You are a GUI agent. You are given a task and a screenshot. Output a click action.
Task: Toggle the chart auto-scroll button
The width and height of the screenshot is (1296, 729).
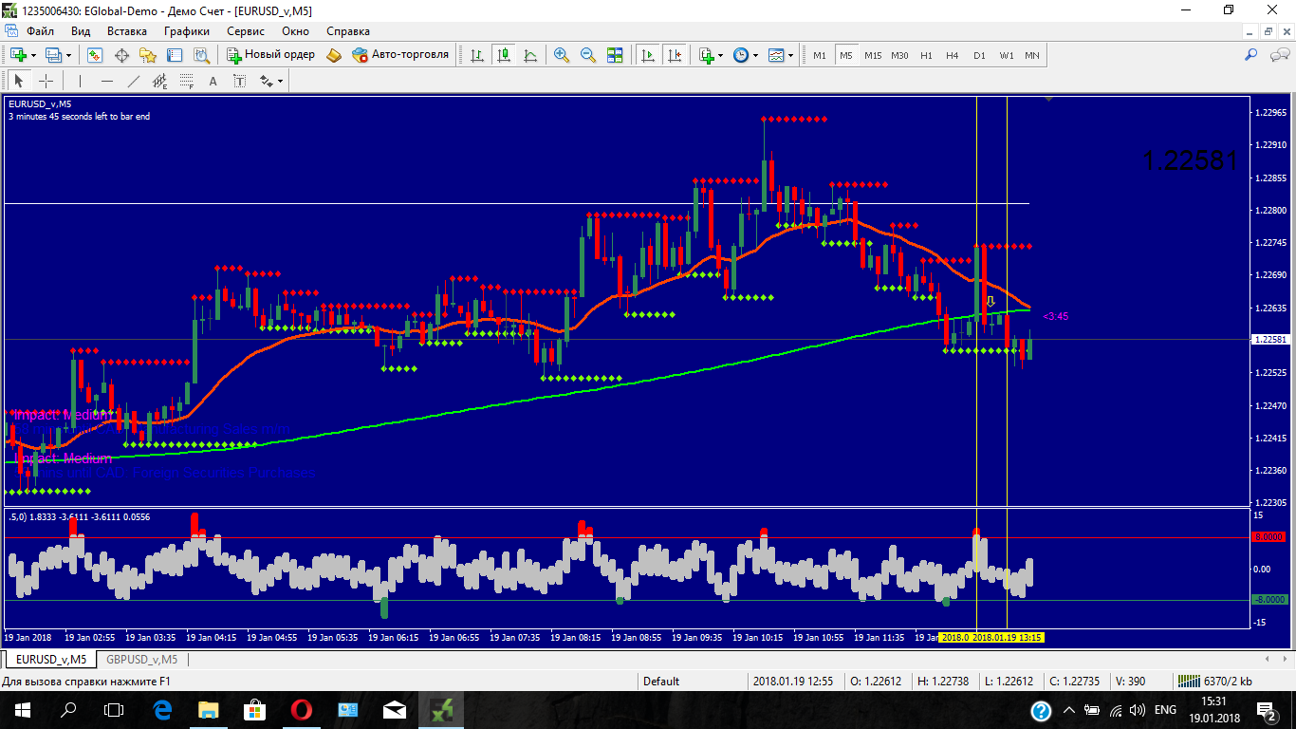[648, 55]
